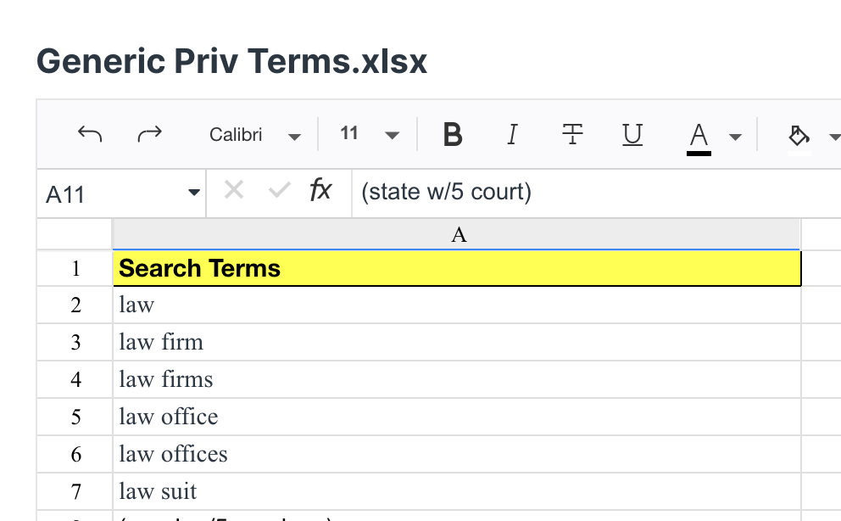This screenshot has height=521, width=841.
Task: Select the row 5 header
Action: pyautogui.click(x=75, y=417)
